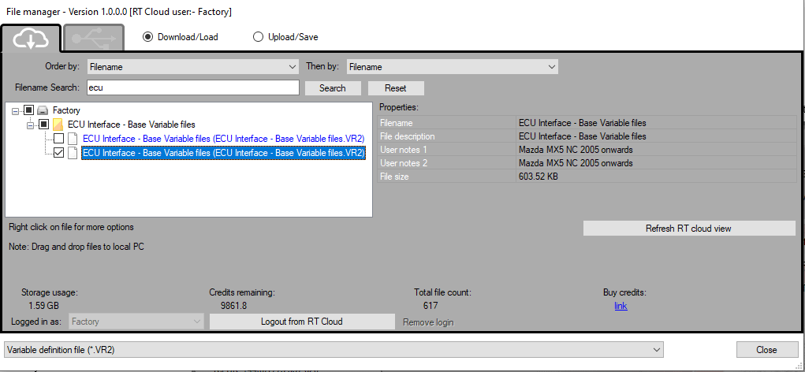The width and height of the screenshot is (805, 372).
Task: Collapse the Factory tree node
Action: coord(17,110)
